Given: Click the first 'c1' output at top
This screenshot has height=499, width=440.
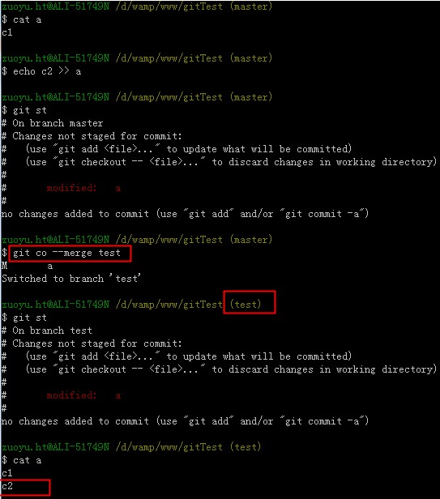Looking at the screenshot, I should tap(7, 32).
